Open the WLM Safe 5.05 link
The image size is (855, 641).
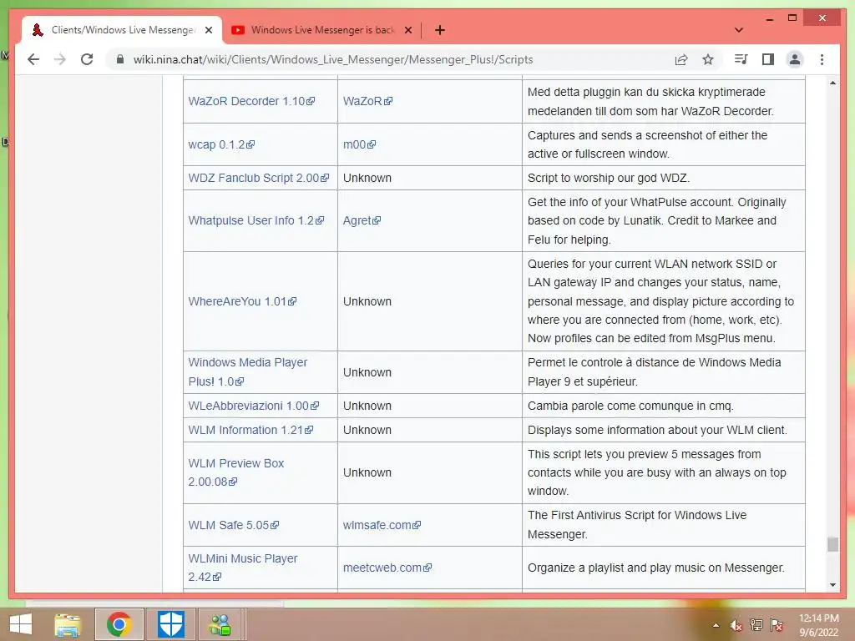click(234, 526)
